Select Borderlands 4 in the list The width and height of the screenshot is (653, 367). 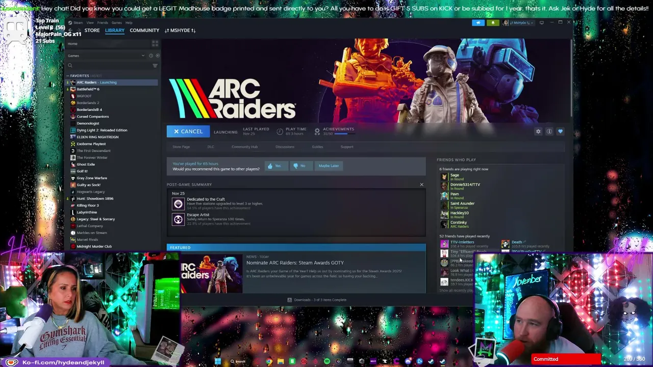point(112,110)
